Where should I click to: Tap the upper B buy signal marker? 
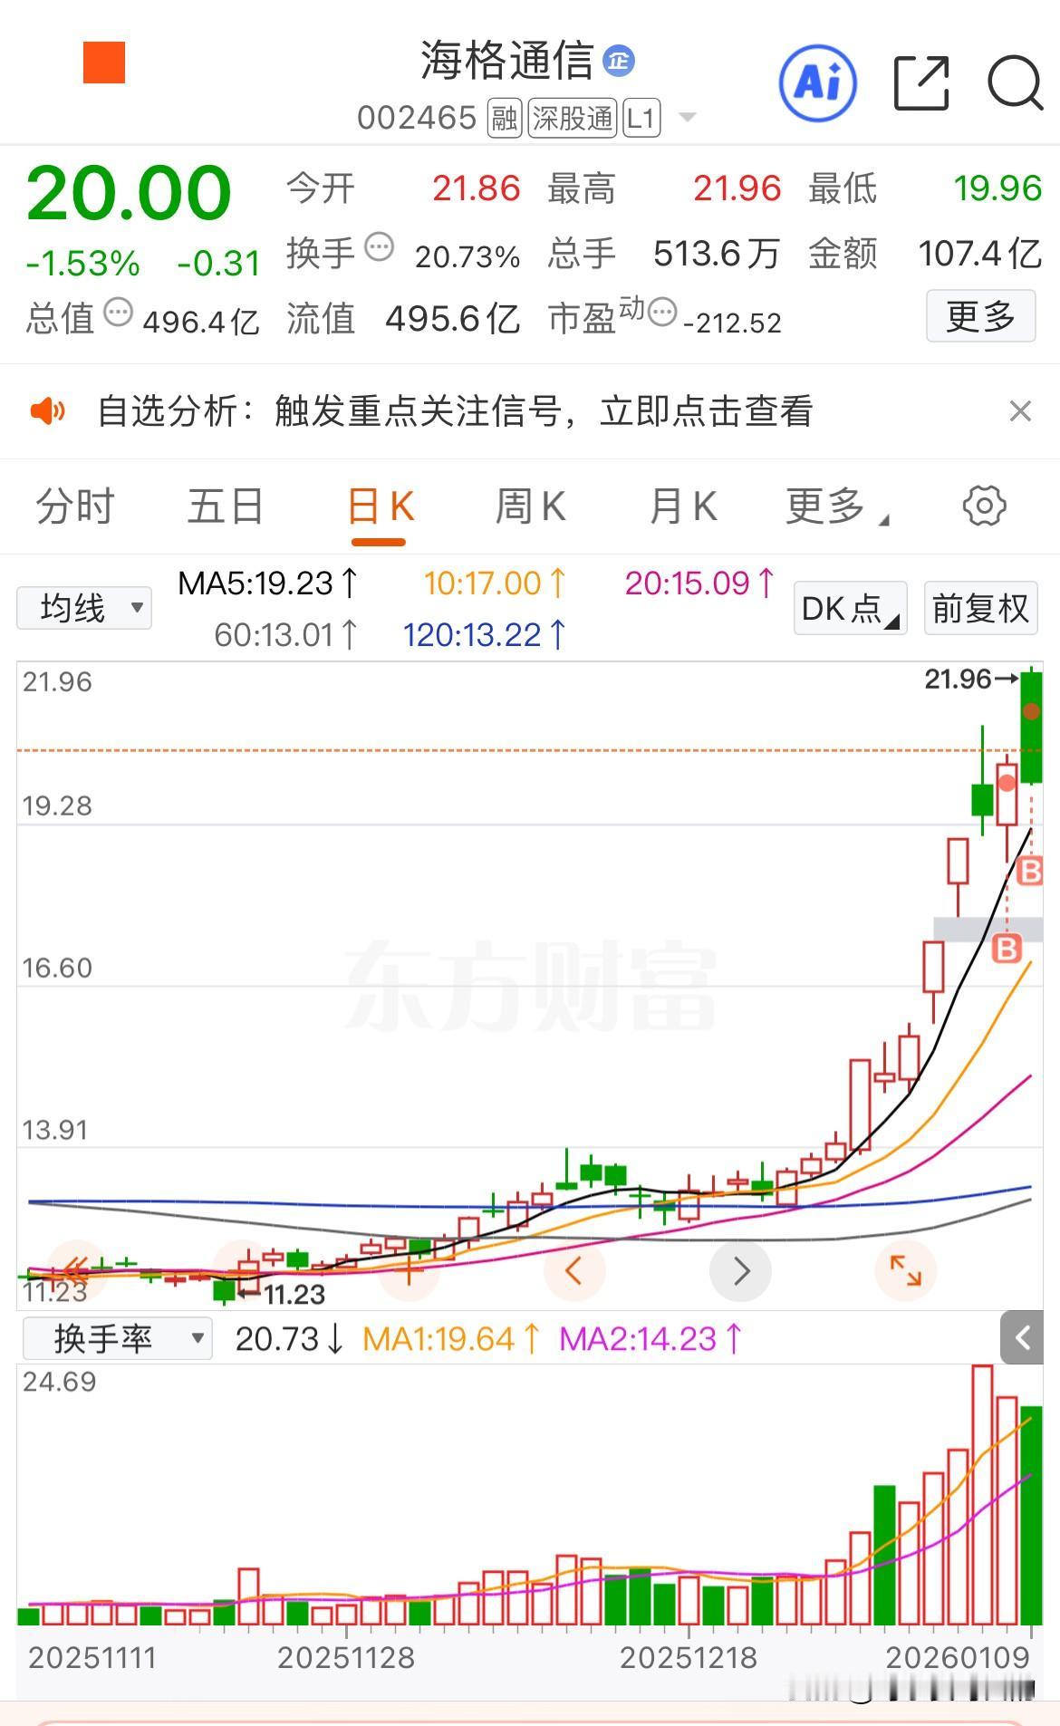[1030, 872]
